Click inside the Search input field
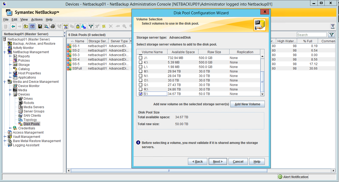Screen dimensions: 339x182 tap(312, 34)
